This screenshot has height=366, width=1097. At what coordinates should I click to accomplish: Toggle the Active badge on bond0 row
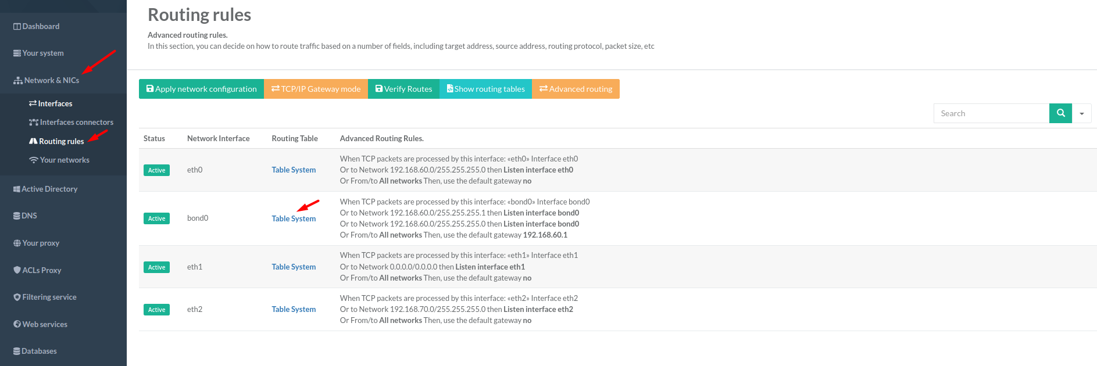tap(156, 218)
